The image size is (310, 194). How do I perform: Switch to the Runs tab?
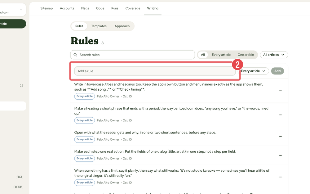[115, 8]
